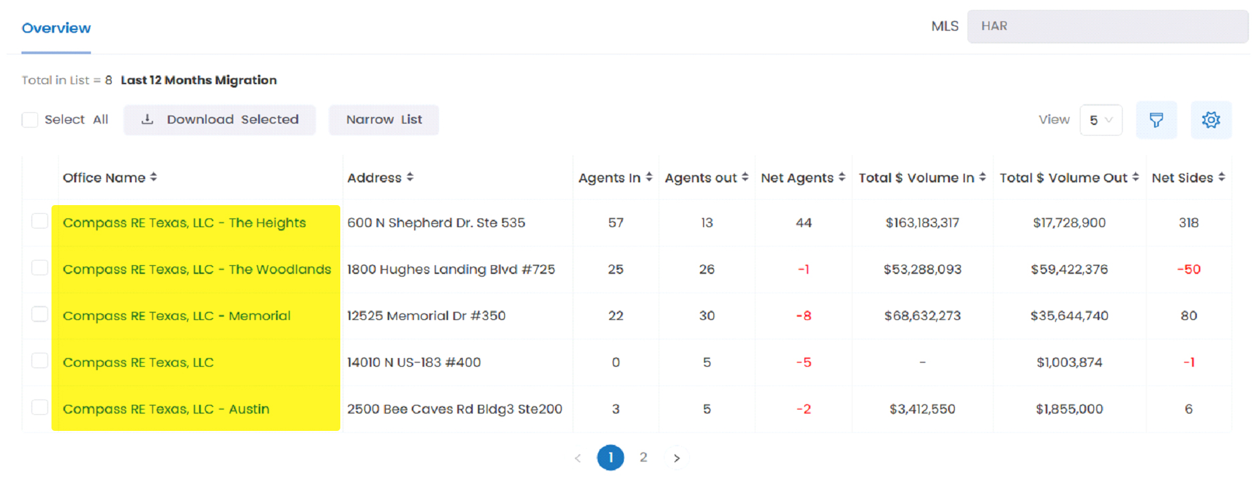Open Compass RE Texas, LLC - The Heights link
Screen dimensions: 1255x481
click(x=185, y=222)
